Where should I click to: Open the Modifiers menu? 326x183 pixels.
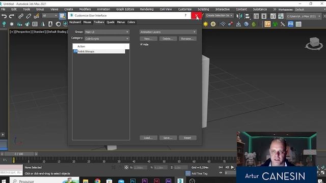click(85, 9)
